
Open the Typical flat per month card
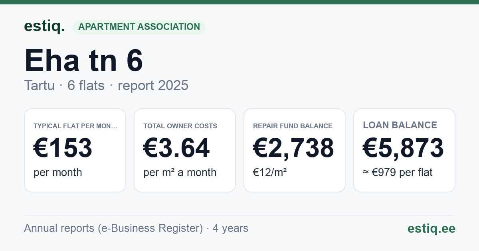[75, 150]
